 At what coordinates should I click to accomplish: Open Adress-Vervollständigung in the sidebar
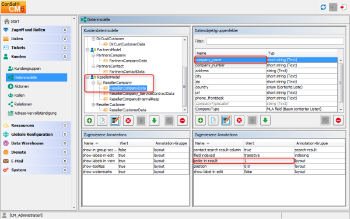tap(32, 113)
